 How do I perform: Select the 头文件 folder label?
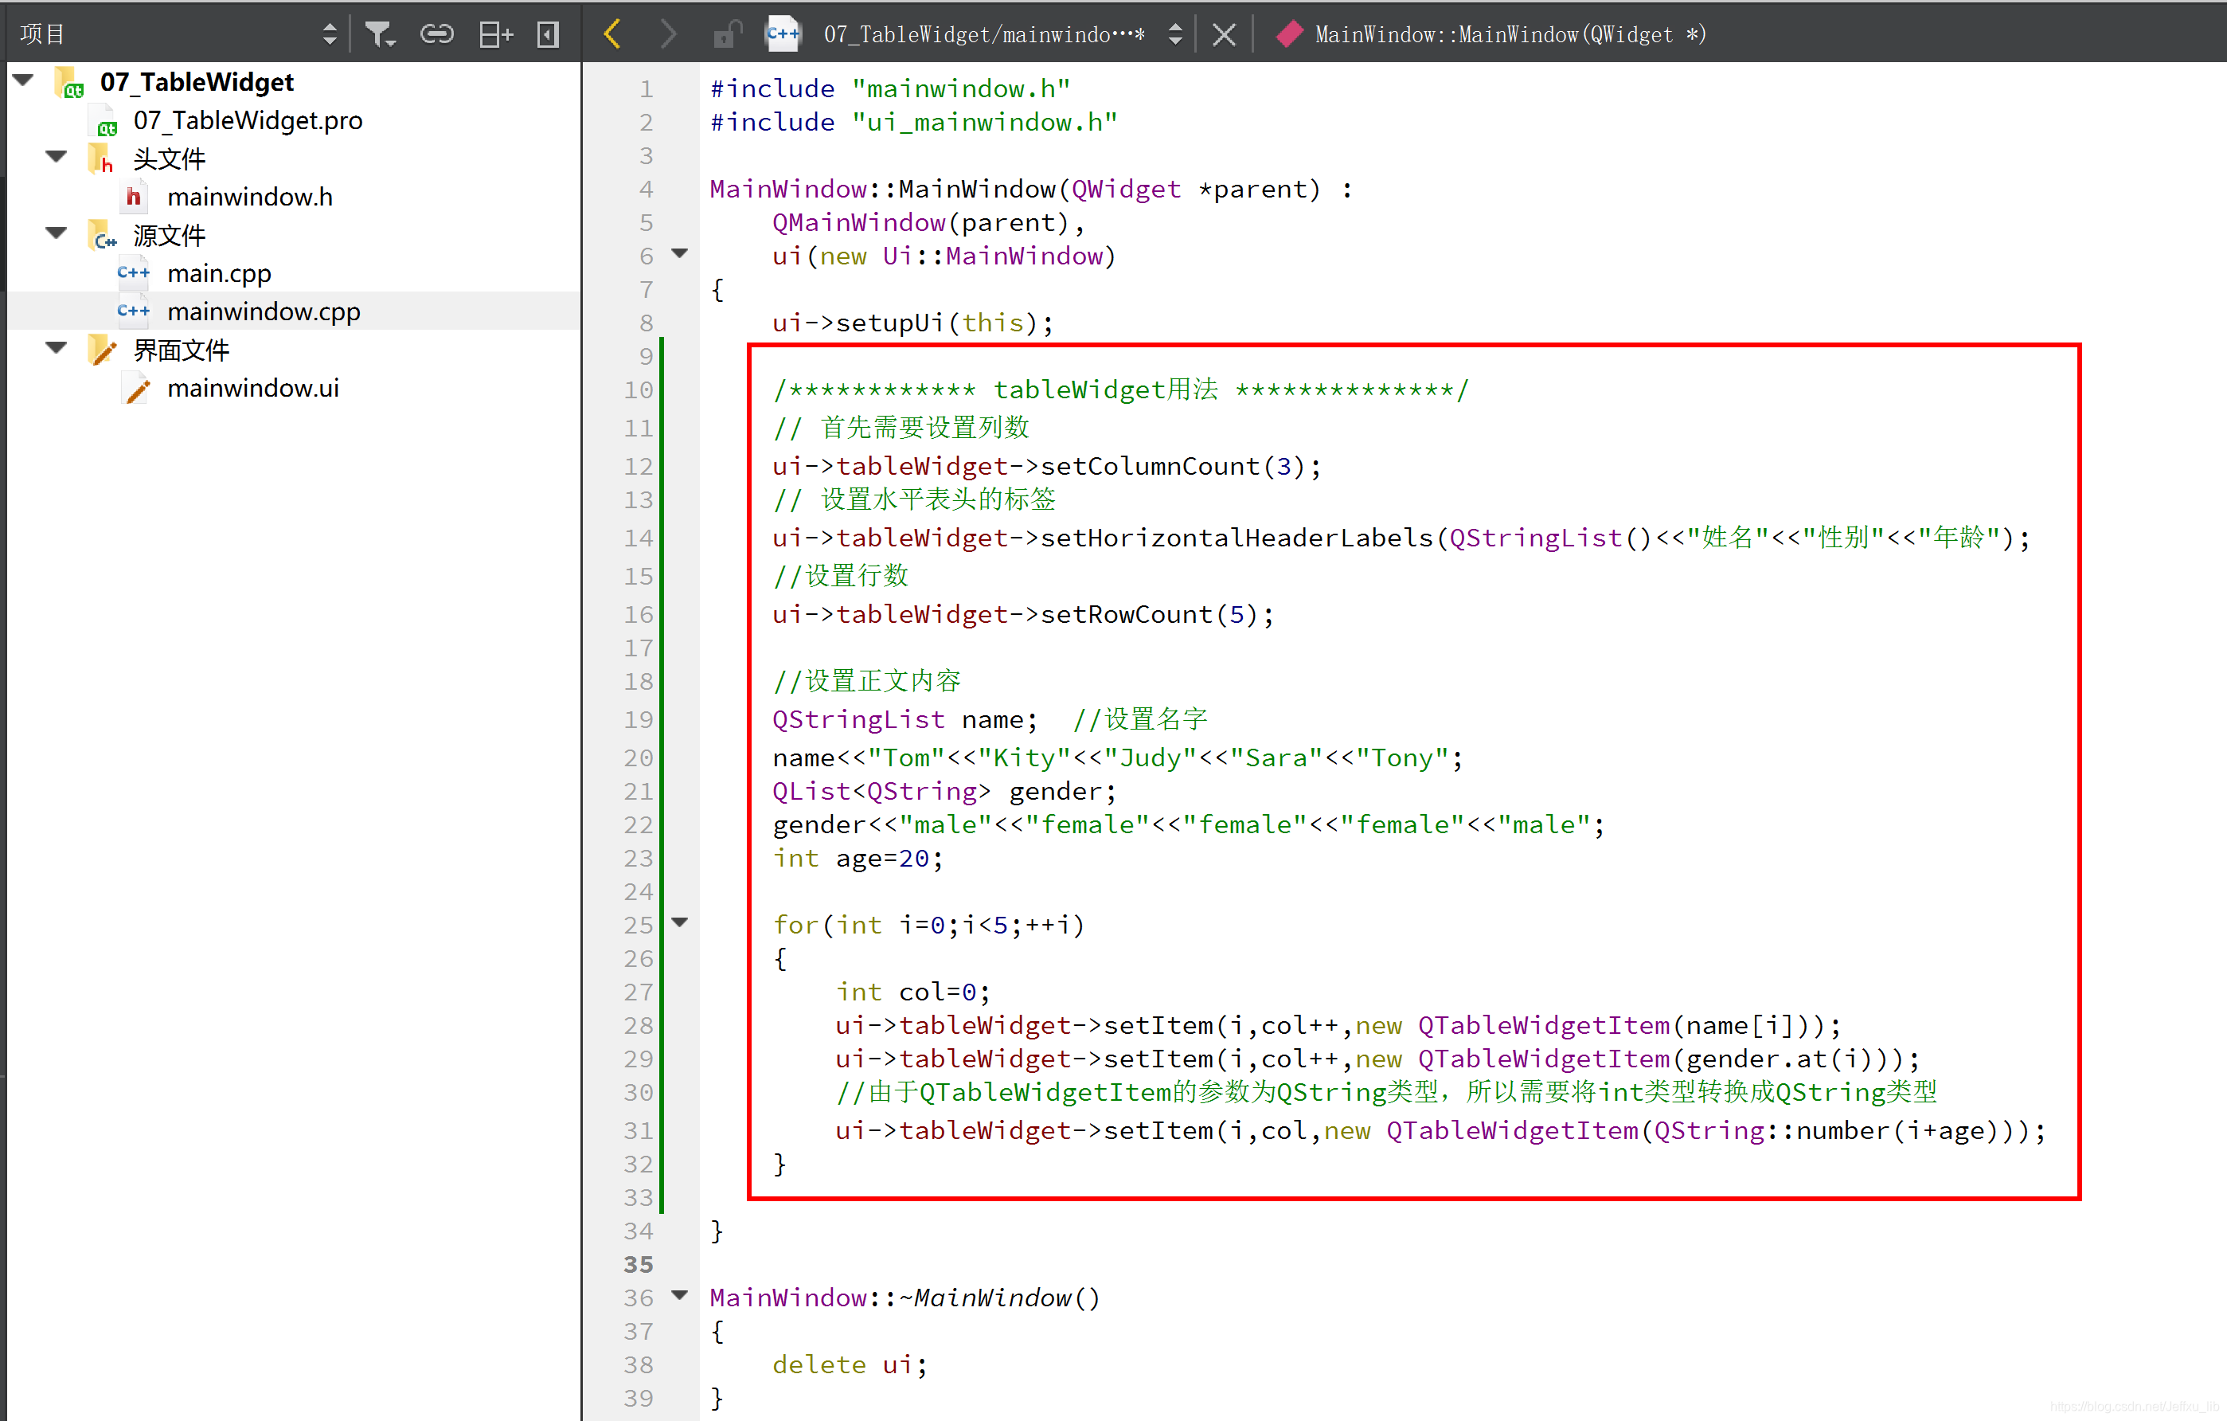(170, 159)
